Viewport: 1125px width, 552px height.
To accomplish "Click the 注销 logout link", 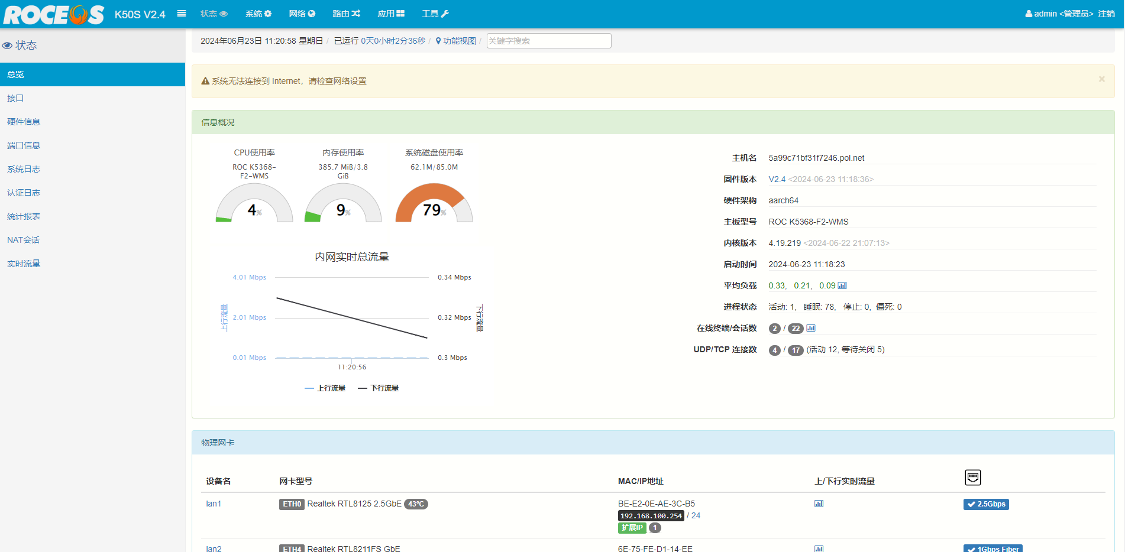I will [1106, 14].
